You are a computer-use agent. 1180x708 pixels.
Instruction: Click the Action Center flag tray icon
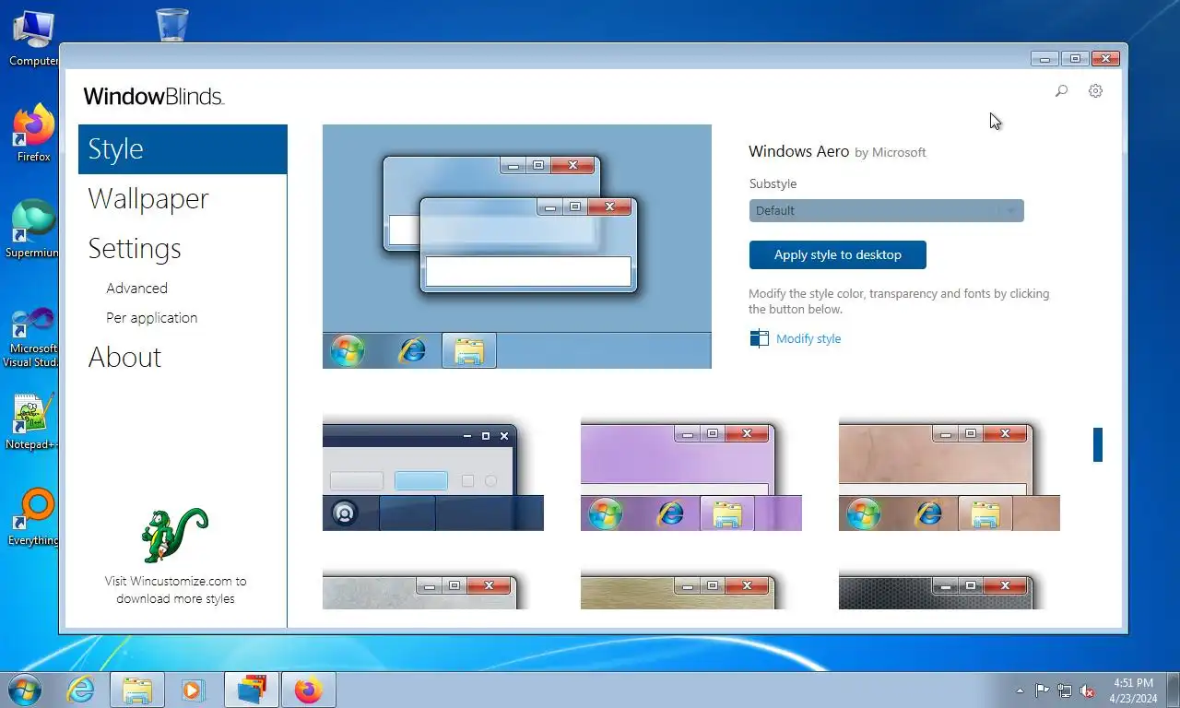click(1042, 690)
